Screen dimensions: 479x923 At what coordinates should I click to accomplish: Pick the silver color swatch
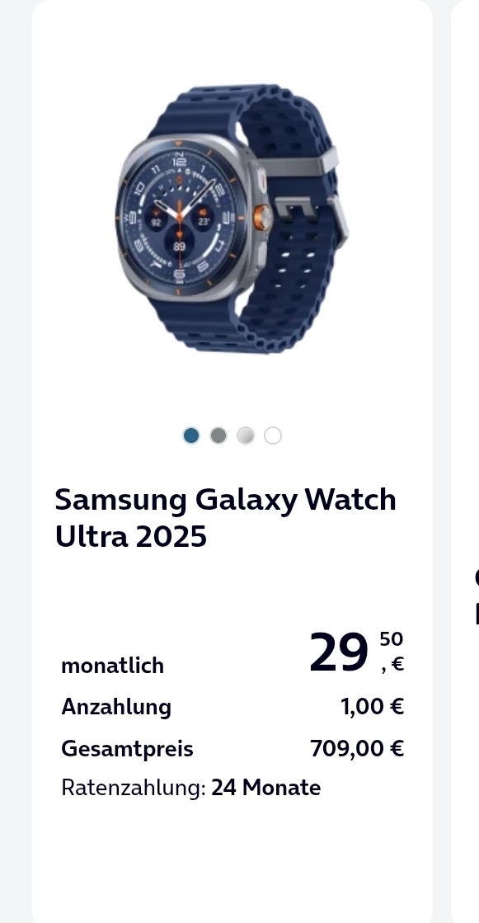click(x=246, y=436)
